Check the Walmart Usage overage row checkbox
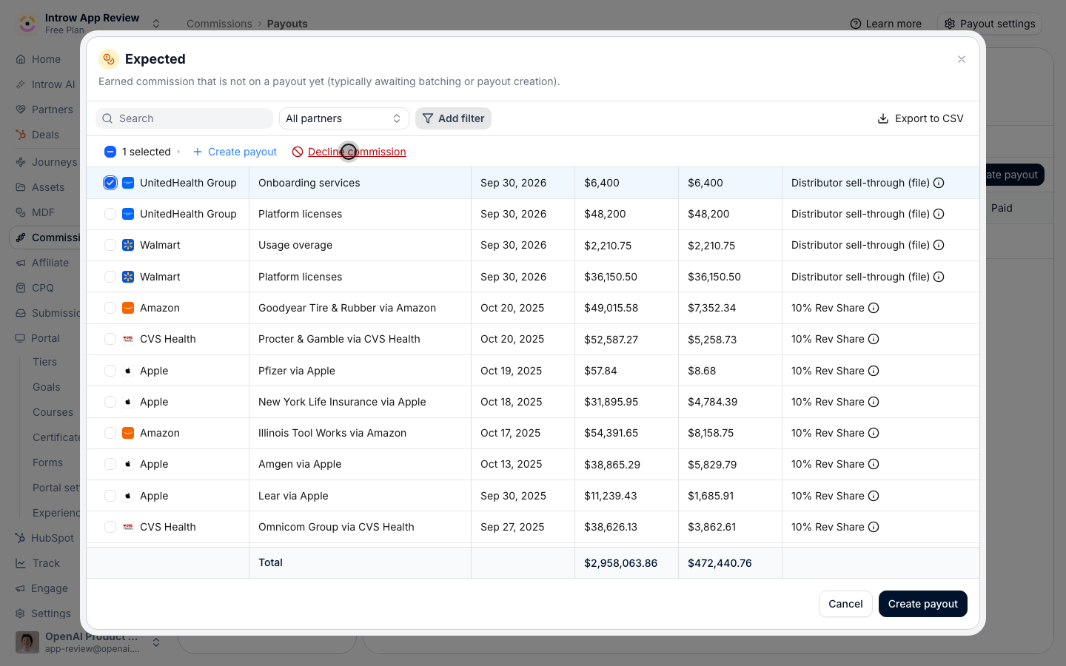Image resolution: width=1066 pixels, height=666 pixels. point(110,245)
